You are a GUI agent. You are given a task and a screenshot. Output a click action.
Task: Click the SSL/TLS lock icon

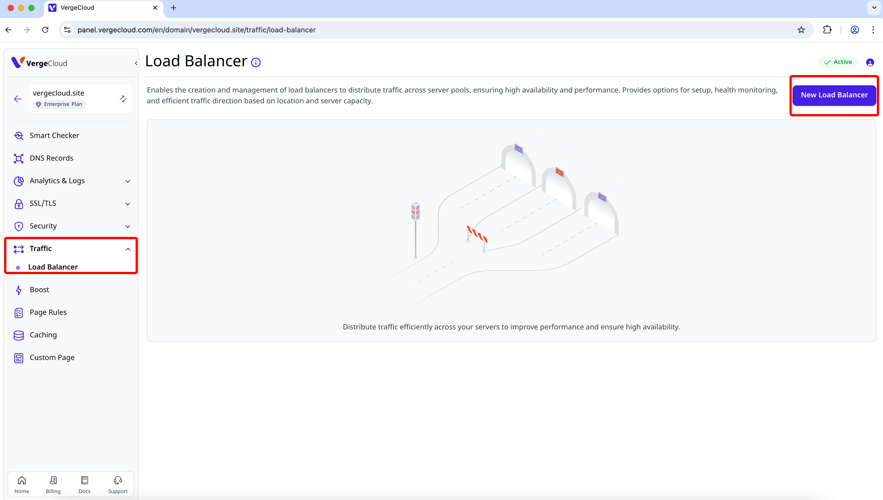[x=18, y=204]
